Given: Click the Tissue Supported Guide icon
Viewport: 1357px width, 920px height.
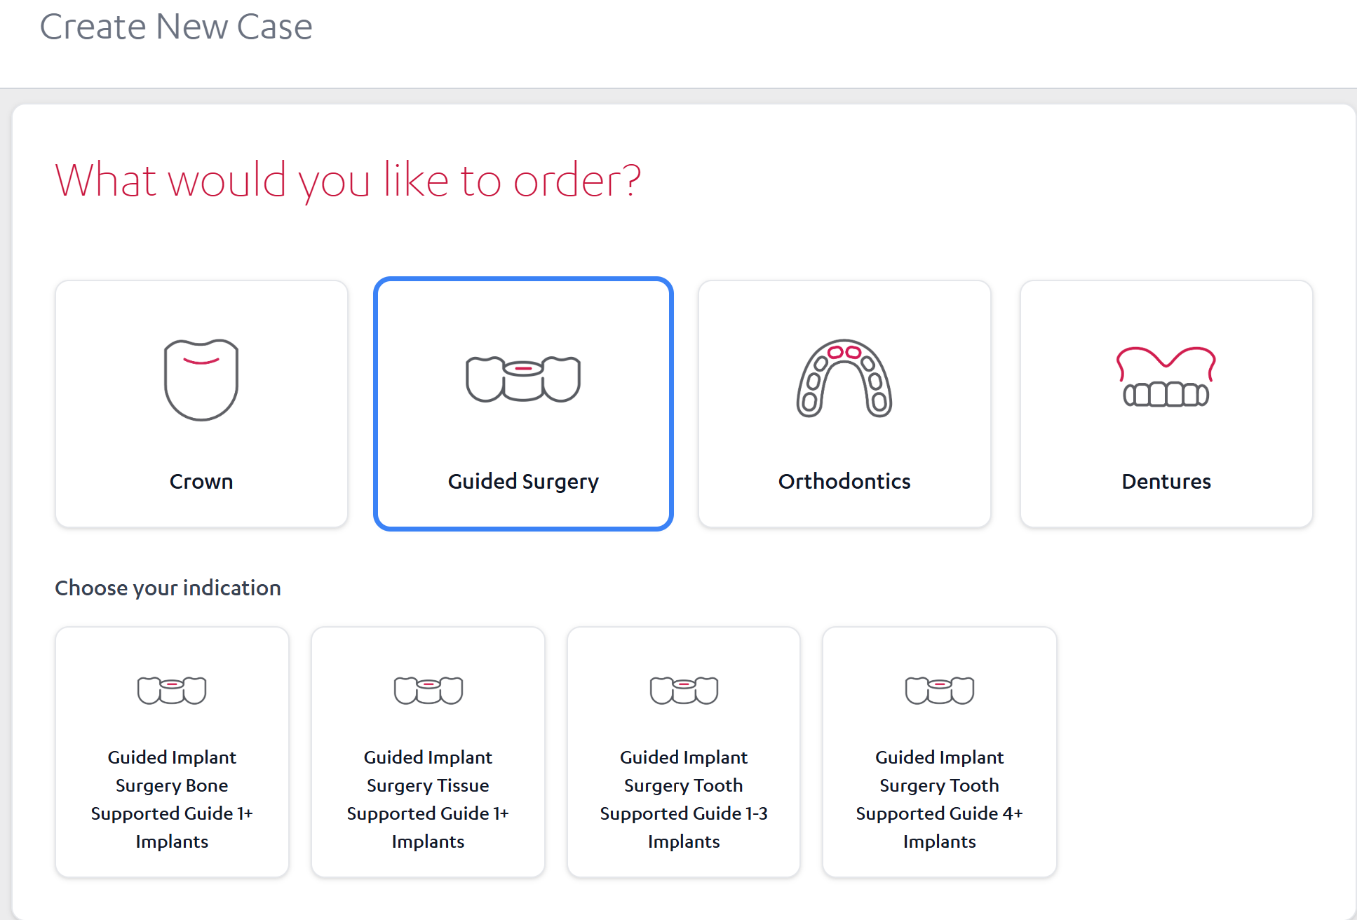Looking at the screenshot, I should pos(428,691).
